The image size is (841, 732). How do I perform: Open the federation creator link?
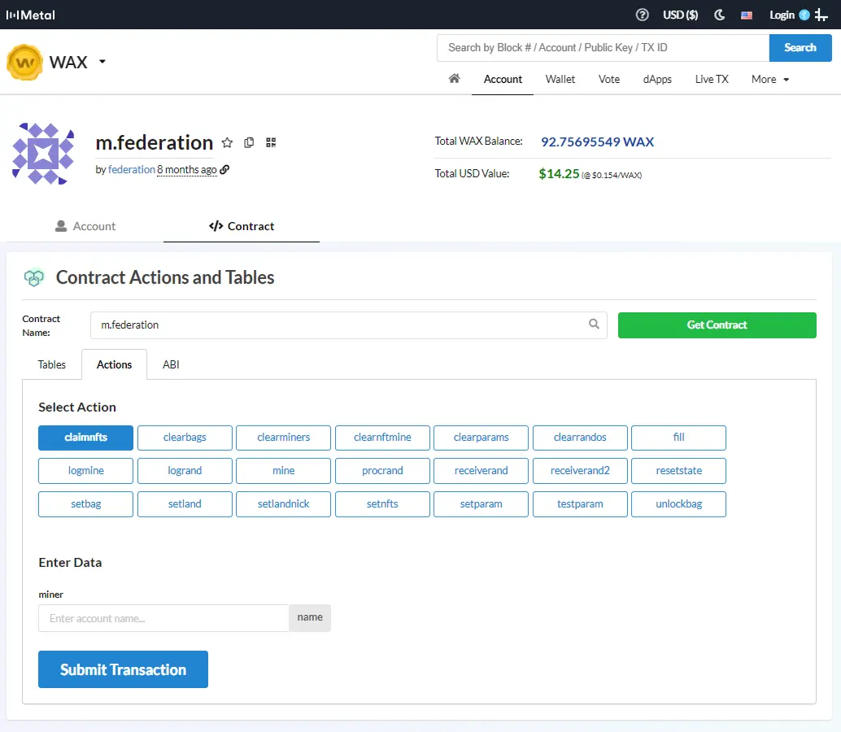[x=132, y=169]
